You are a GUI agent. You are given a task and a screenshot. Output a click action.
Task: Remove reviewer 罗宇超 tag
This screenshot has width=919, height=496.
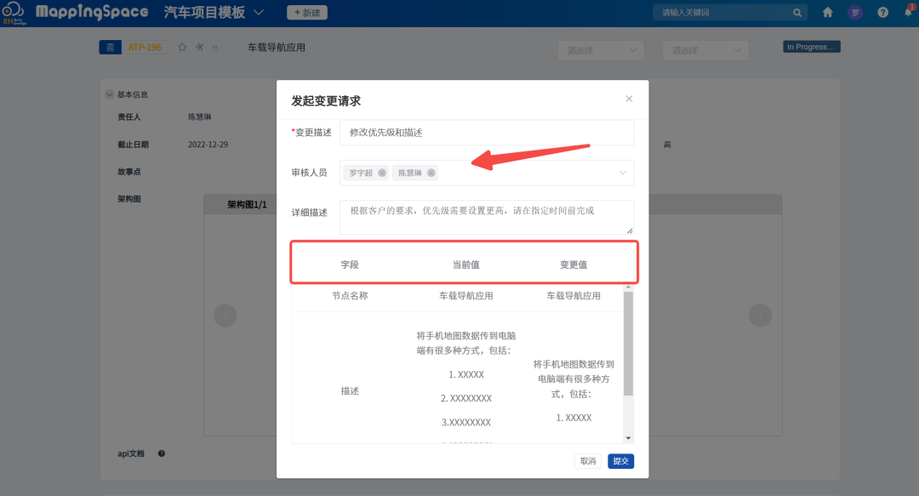[382, 173]
